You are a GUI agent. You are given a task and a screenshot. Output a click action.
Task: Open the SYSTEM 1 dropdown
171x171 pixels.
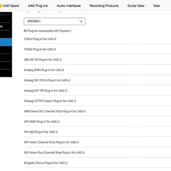point(55,21)
